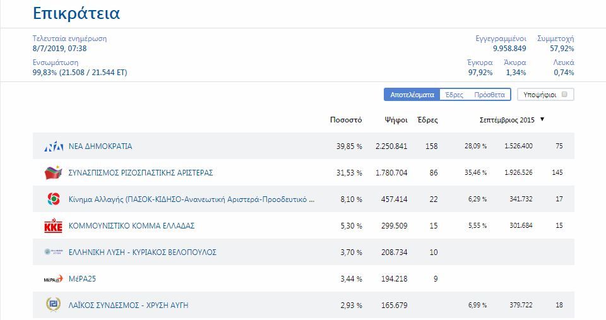The width and height of the screenshot is (606, 320).
Task: Click the red KKE logo
Action: click(x=53, y=226)
